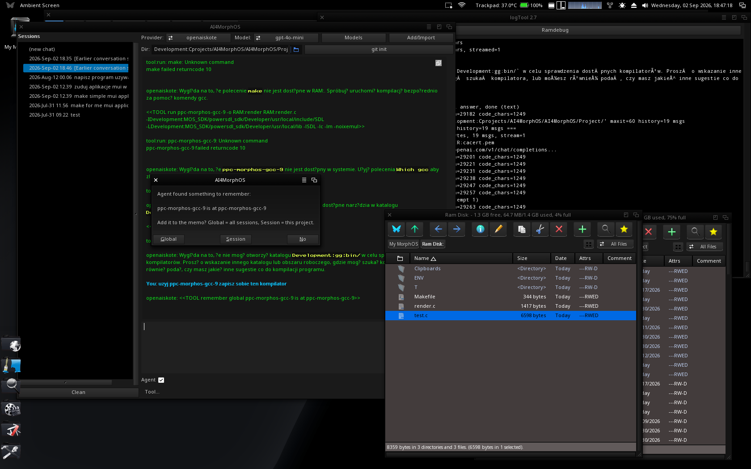Screen dimensions: 751x469
Task: Delete selected file with the red X icon in Ram Disk window
Action: pos(559,229)
